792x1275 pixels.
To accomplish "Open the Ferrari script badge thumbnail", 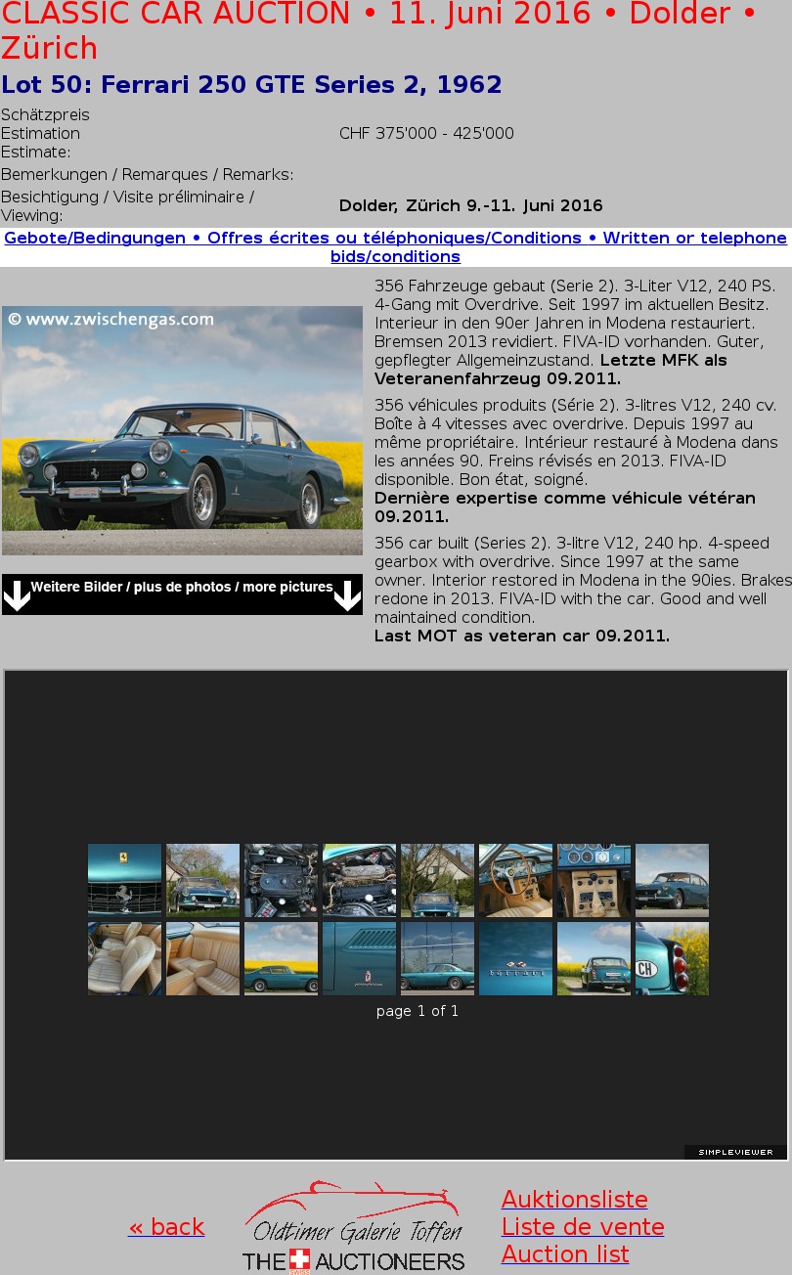I will point(515,958).
